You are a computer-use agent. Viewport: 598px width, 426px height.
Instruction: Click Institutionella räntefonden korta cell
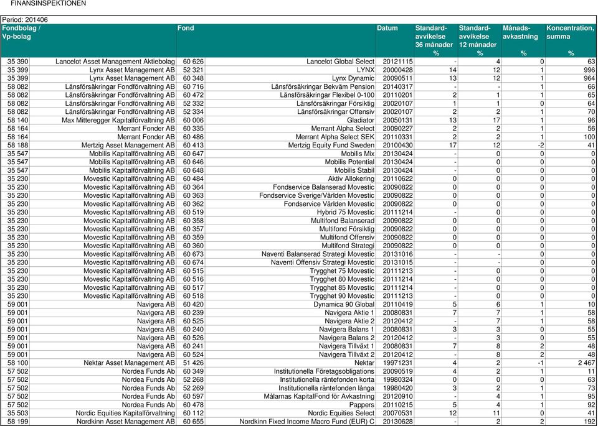[290, 380]
